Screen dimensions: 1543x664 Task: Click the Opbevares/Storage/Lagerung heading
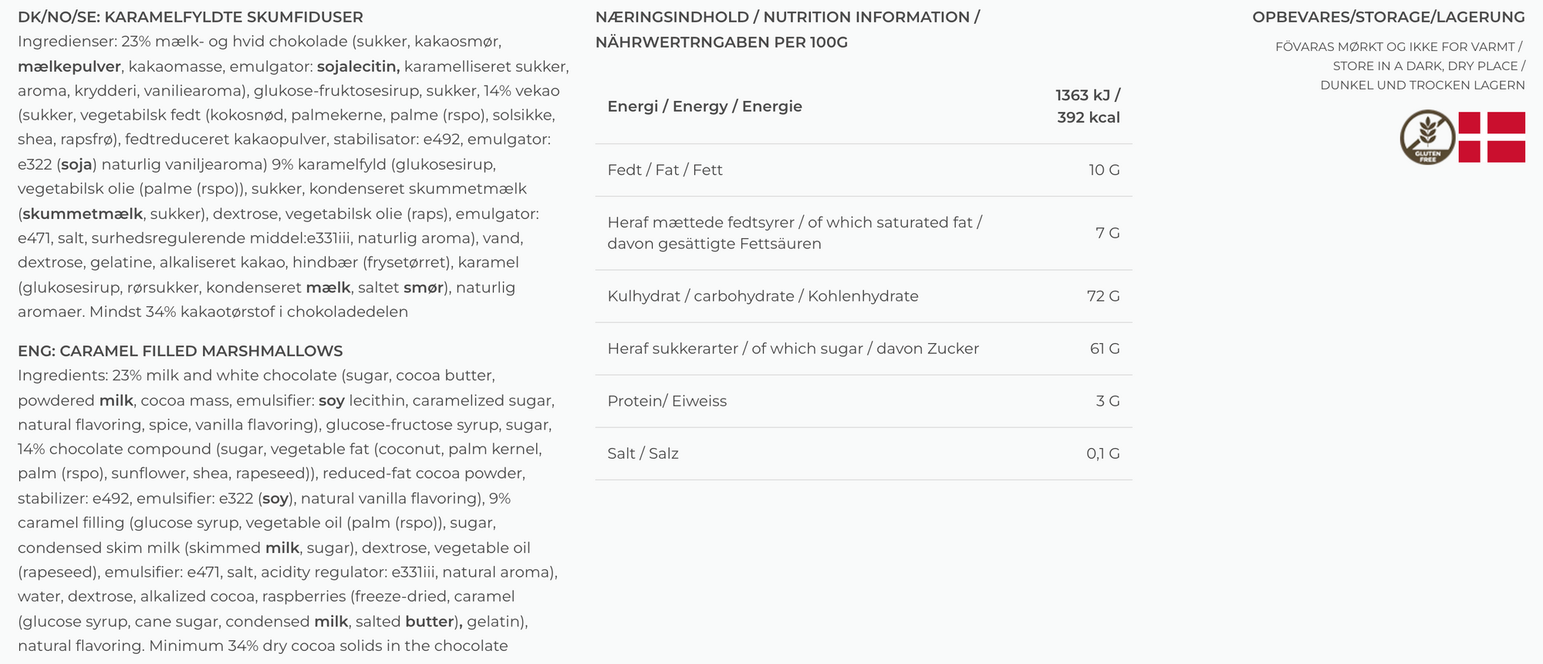[1388, 17]
